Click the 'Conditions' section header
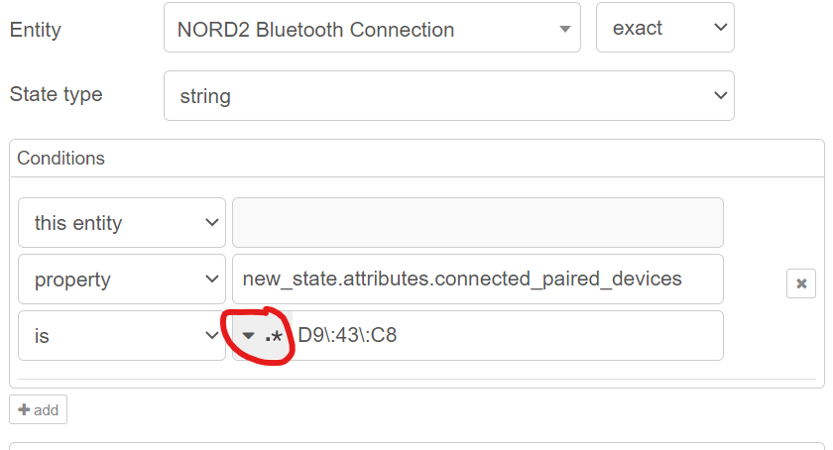 point(60,158)
